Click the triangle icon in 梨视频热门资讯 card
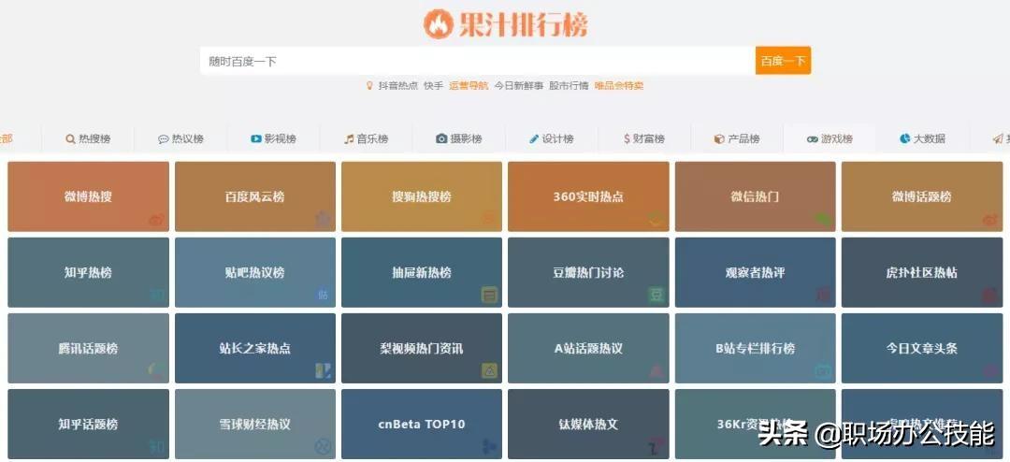Screen dimensions: 1010x462 (489, 370)
